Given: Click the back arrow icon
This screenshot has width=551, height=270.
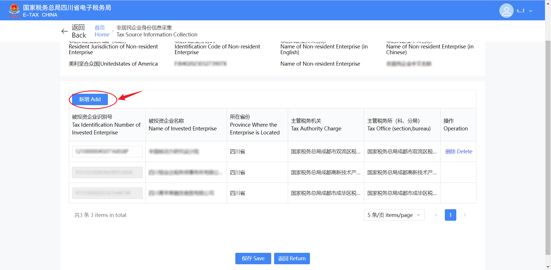Looking at the screenshot, I should click(x=65, y=31).
